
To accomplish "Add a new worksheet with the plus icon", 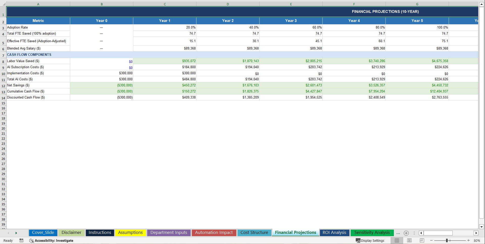I will [406, 233].
